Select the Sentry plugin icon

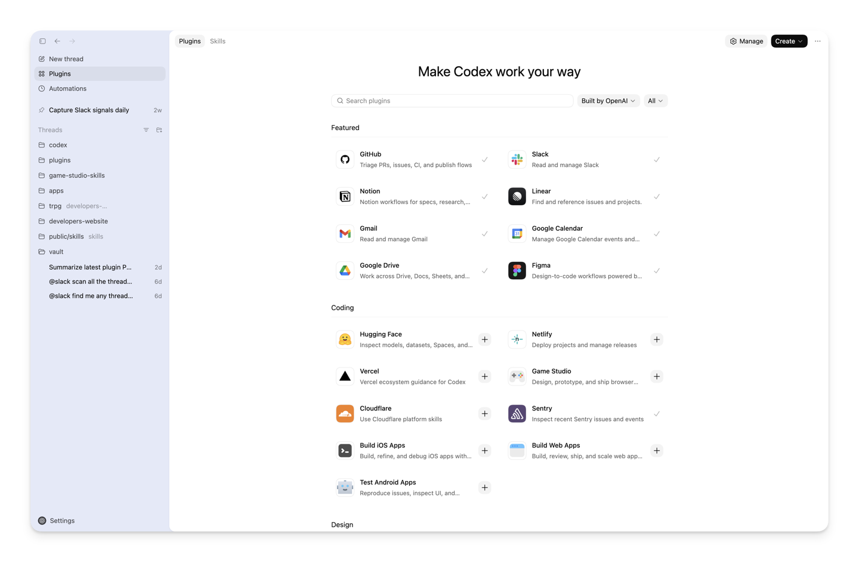pos(517,413)
